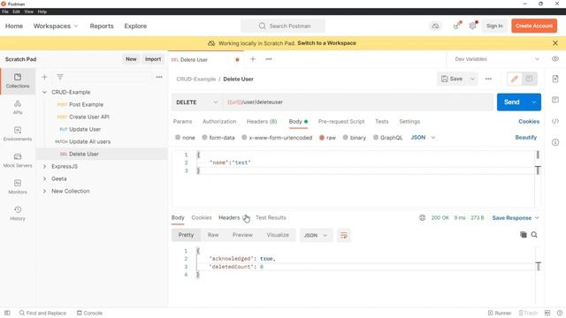Switch to the Headers (8) request tab
The image size is (566, 318).
[x=262, y=122]
